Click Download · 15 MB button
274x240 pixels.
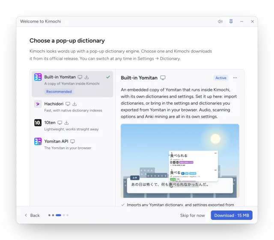pyautogui.click(x=232, y=215)
